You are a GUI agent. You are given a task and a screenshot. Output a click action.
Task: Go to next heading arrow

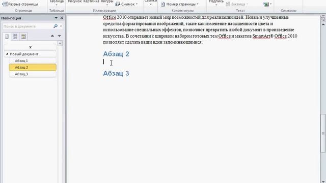coord(59,36)
